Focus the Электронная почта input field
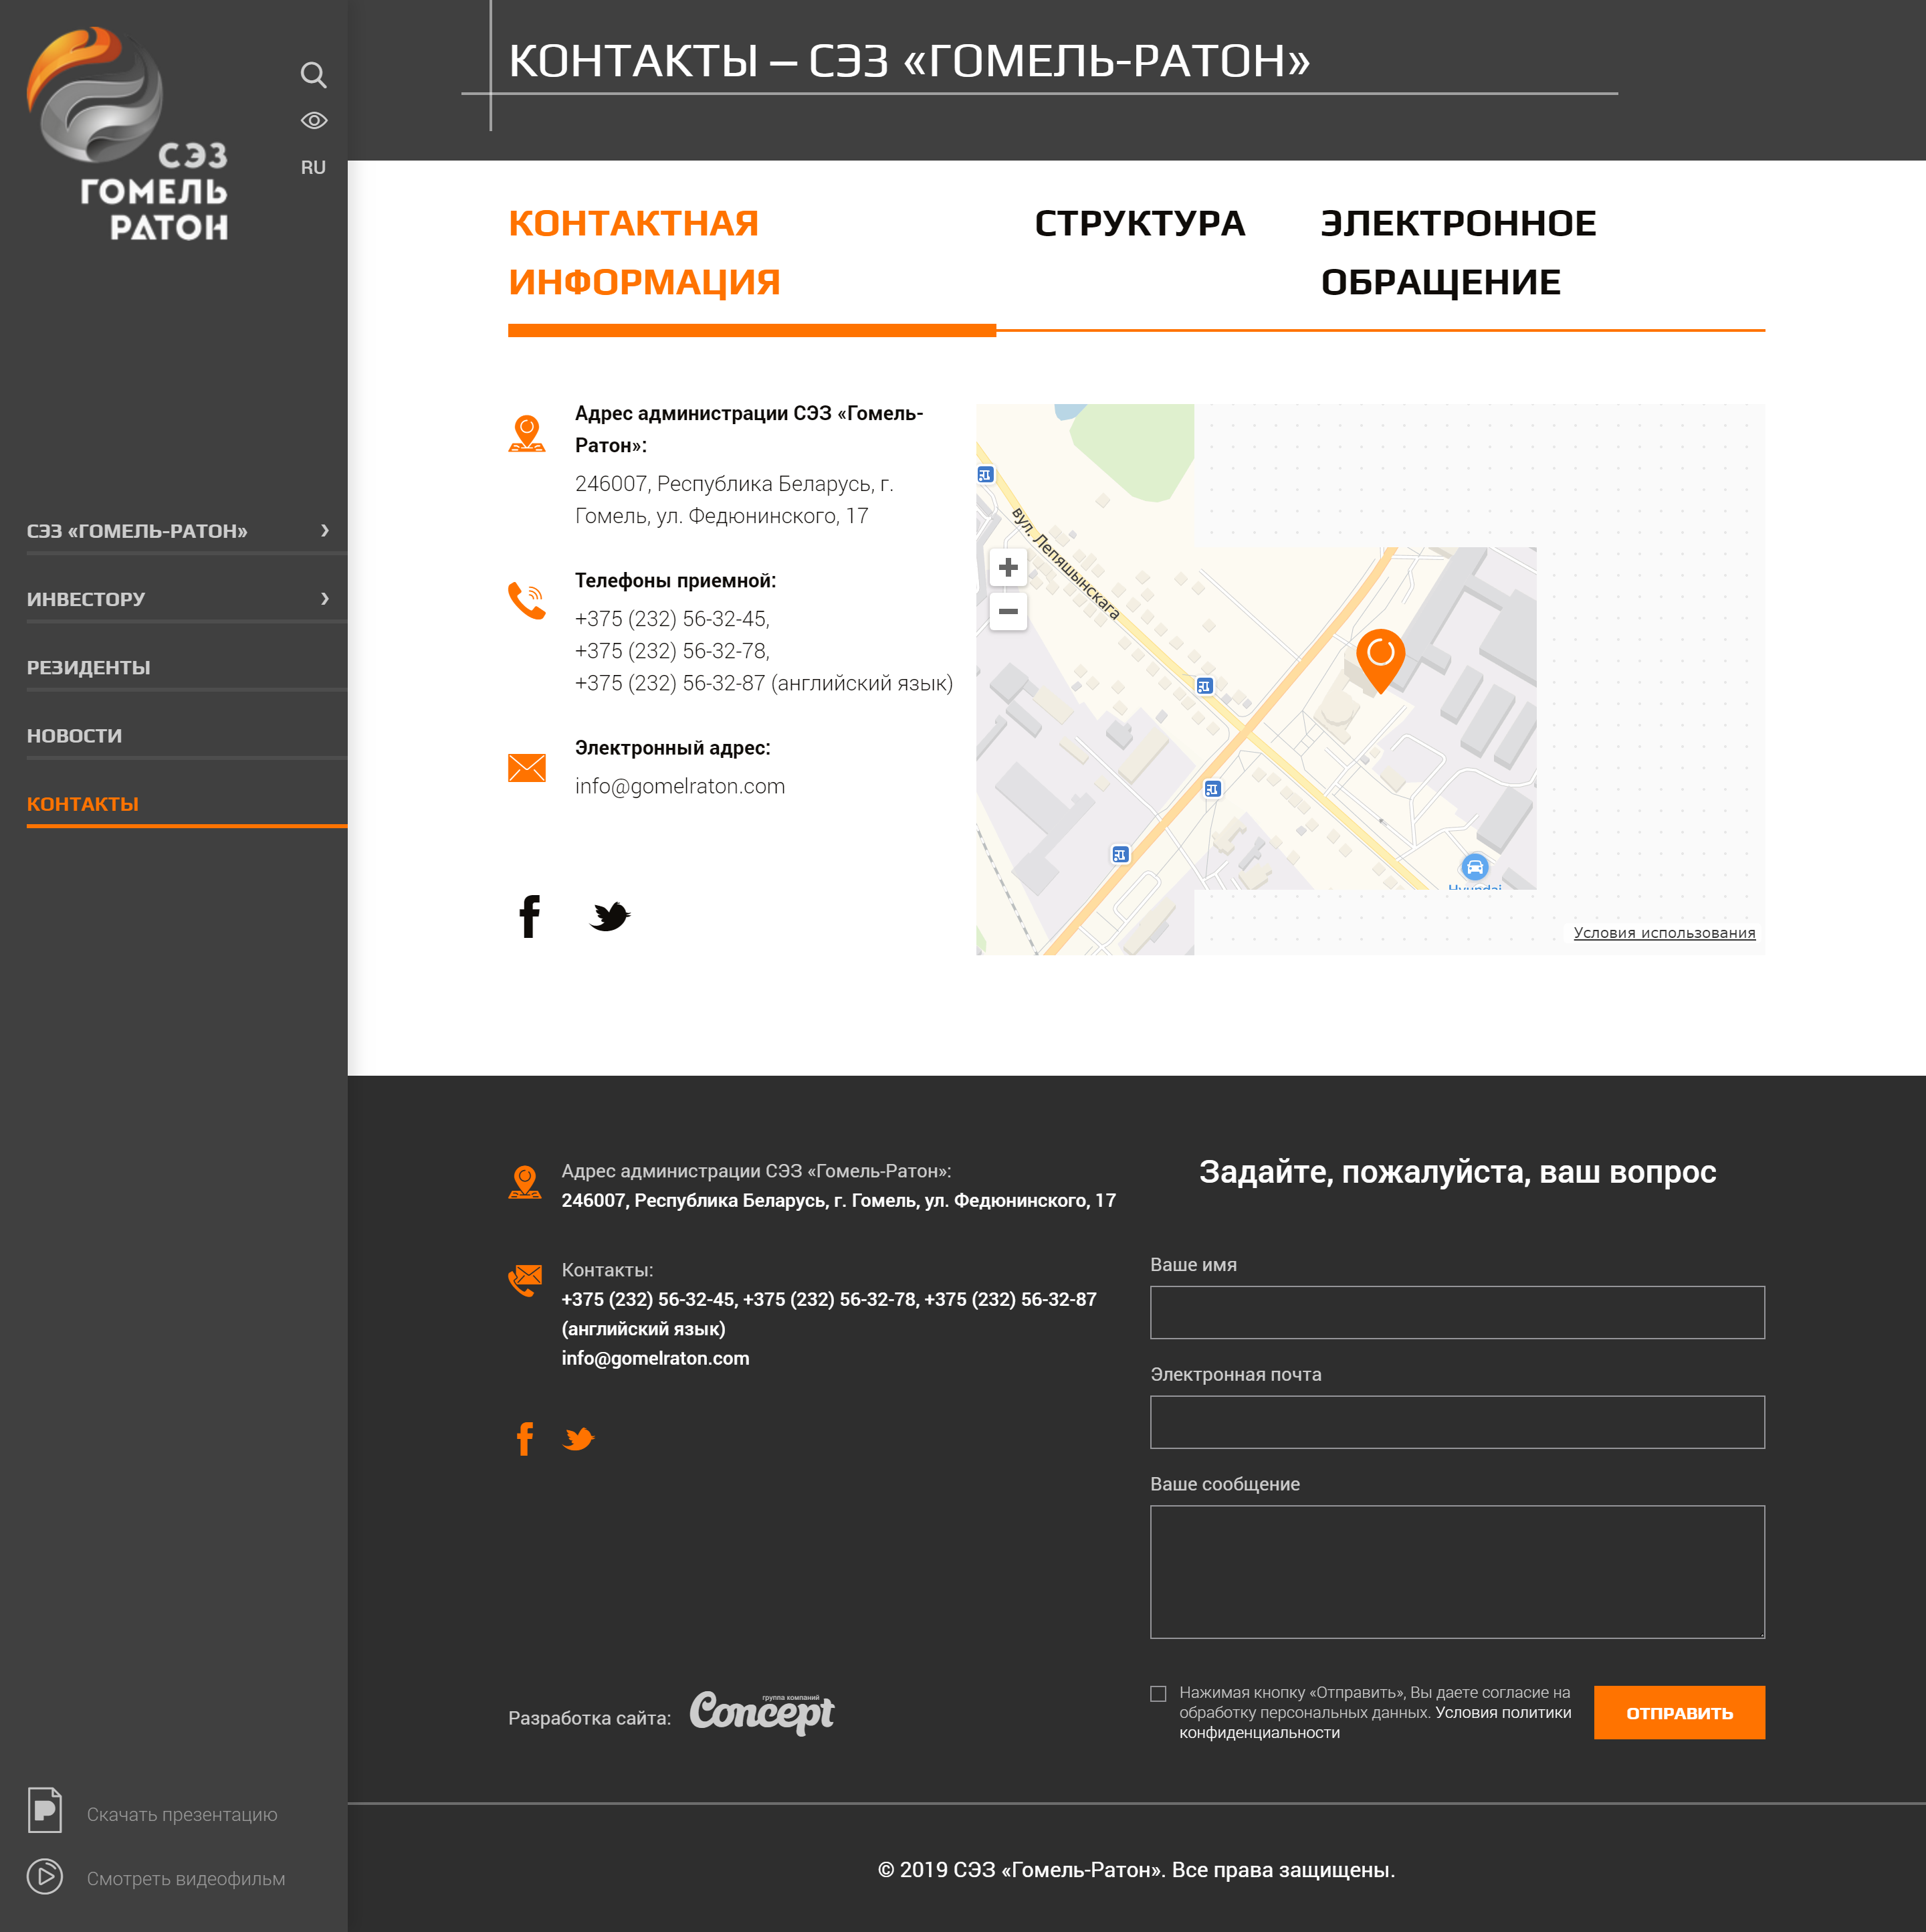Image resolution: width=1926 pixels, height=1932 pixels. [x=1457, y=1422]
